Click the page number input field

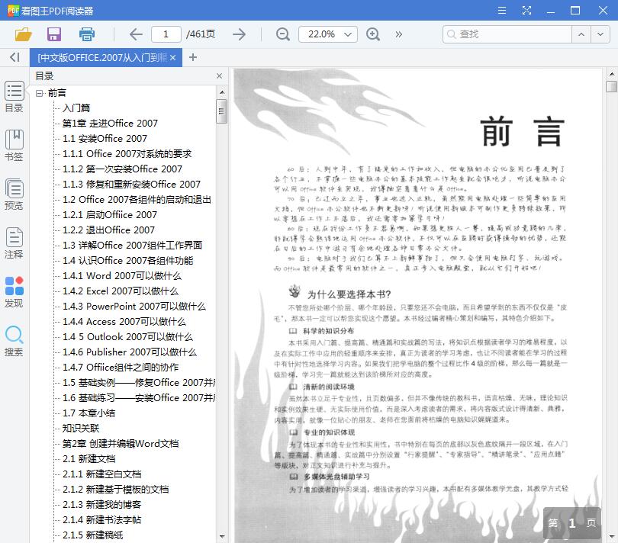pyautogui.click(x=166, y=34)
